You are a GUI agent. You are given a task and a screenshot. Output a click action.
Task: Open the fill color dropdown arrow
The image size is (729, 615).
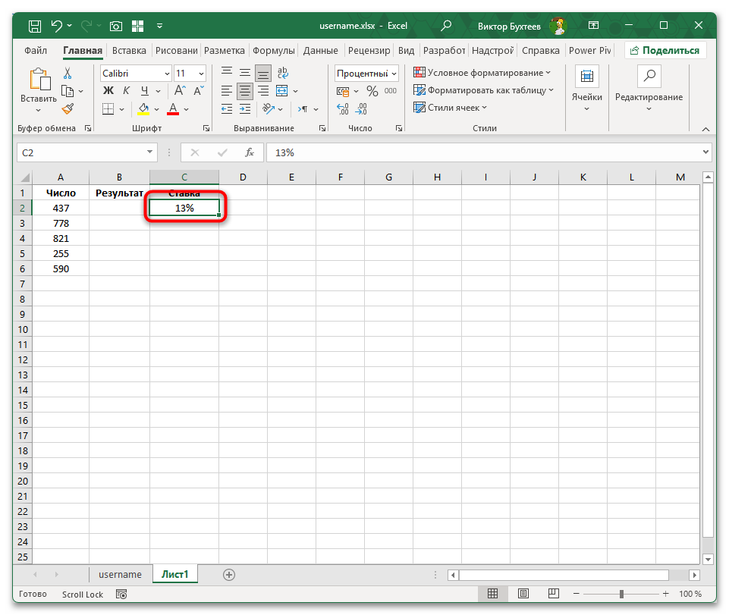click(156, 108)
